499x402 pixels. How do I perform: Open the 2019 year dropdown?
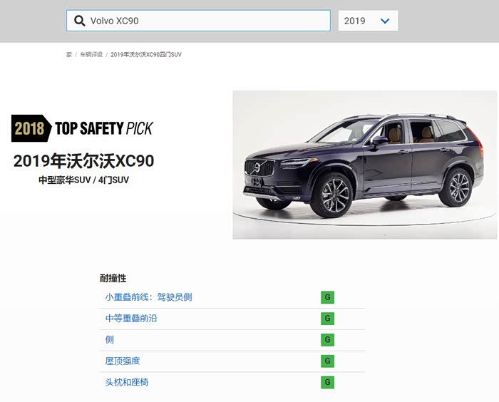(x=368, y=21)
